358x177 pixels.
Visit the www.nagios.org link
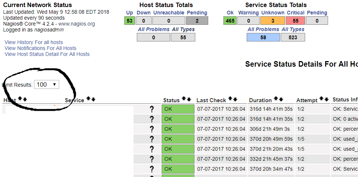[x=77, y=24]
